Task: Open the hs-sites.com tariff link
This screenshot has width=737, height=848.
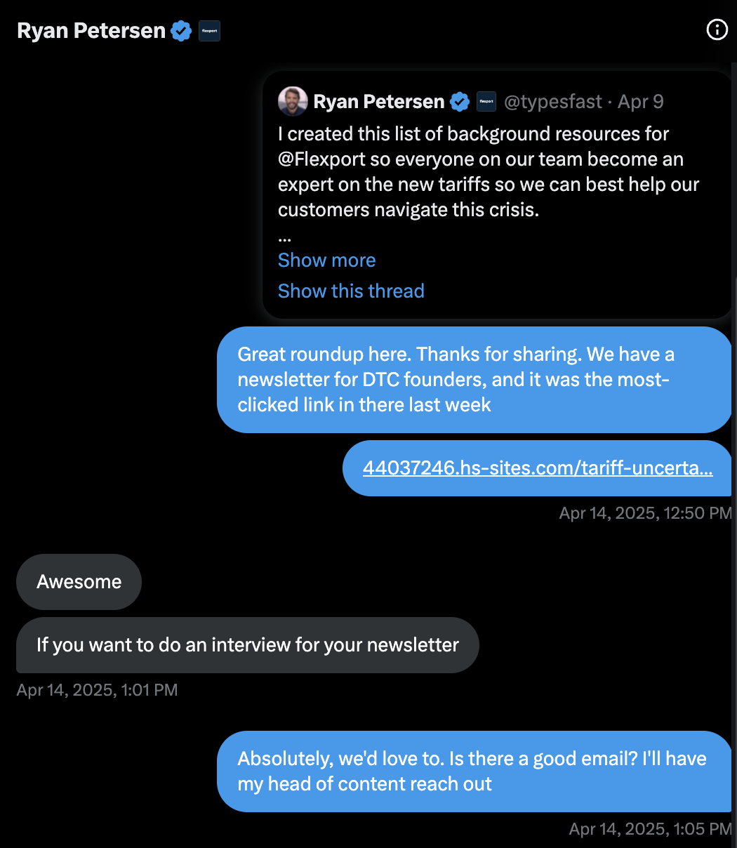Action: click(537, 468)
